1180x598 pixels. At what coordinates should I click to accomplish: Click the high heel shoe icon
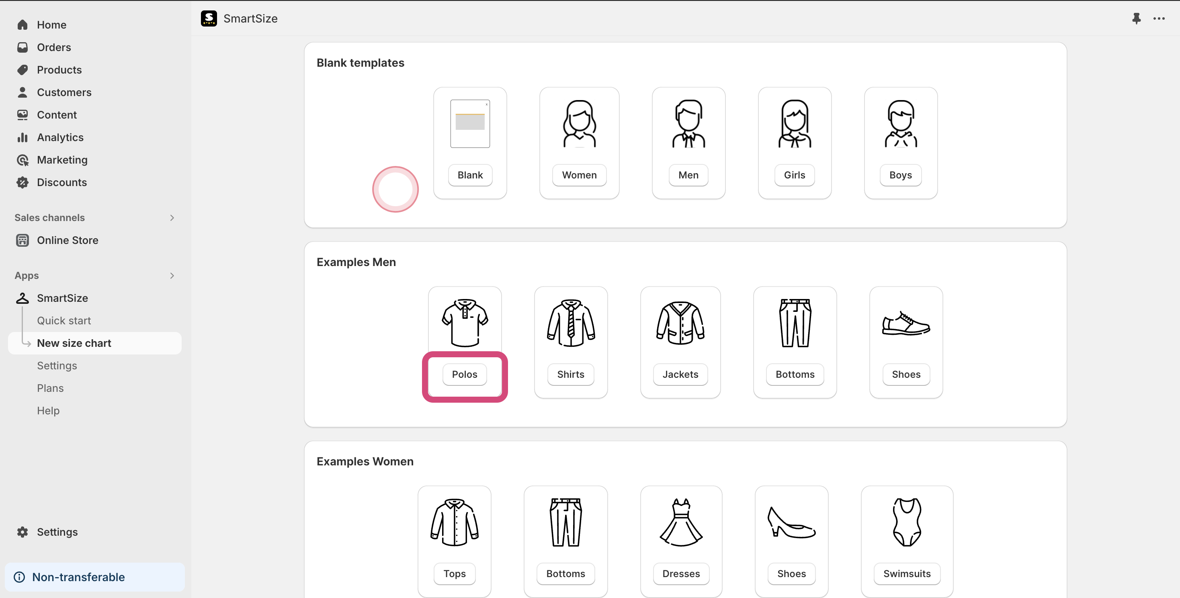791,522
